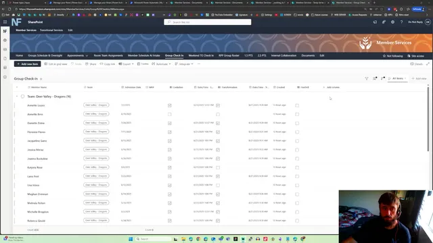Click the filter funnel icon above the list
Screen dimensions: 433x243
[367, 78]
